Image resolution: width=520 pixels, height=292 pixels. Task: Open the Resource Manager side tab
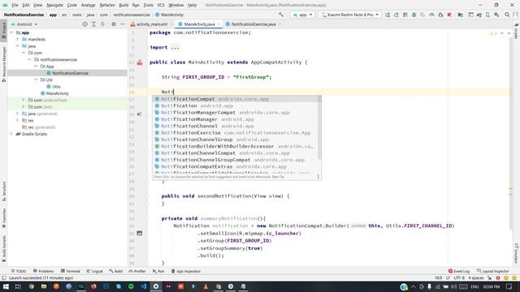pyautogui.click(x=4, y=64)
